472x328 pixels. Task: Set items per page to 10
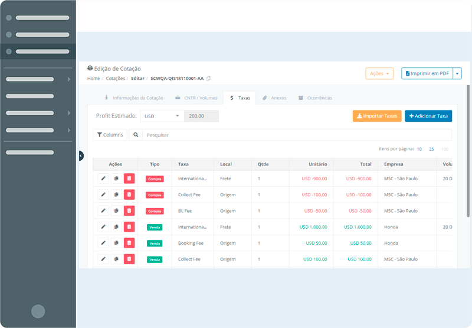[x=419, y=149]
